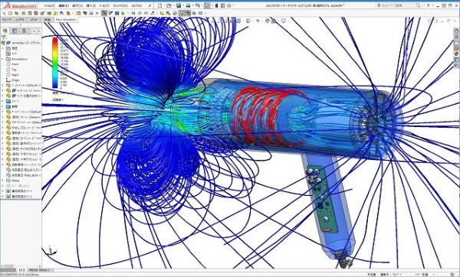Switch to the Flow Simulation tab
The width and height of the screenshot is (460, 277).
click(66, 20)
